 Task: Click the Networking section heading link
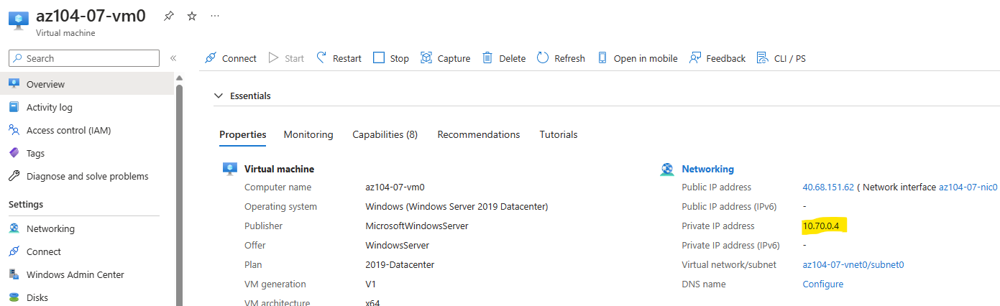pyautogui.click(x=708, y=169)
